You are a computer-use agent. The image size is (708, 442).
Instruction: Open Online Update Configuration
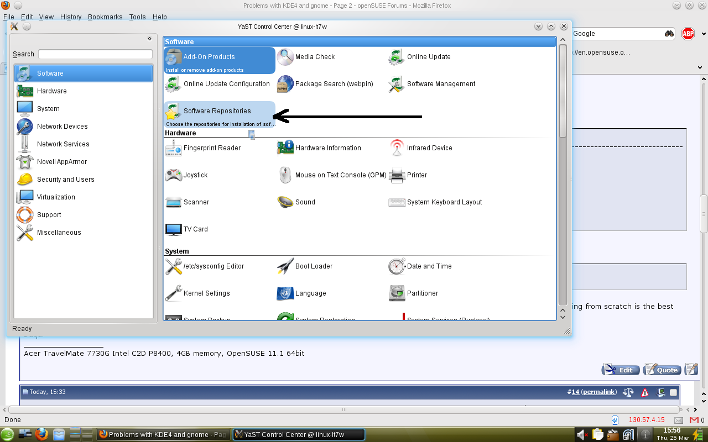tap(217, 84)
